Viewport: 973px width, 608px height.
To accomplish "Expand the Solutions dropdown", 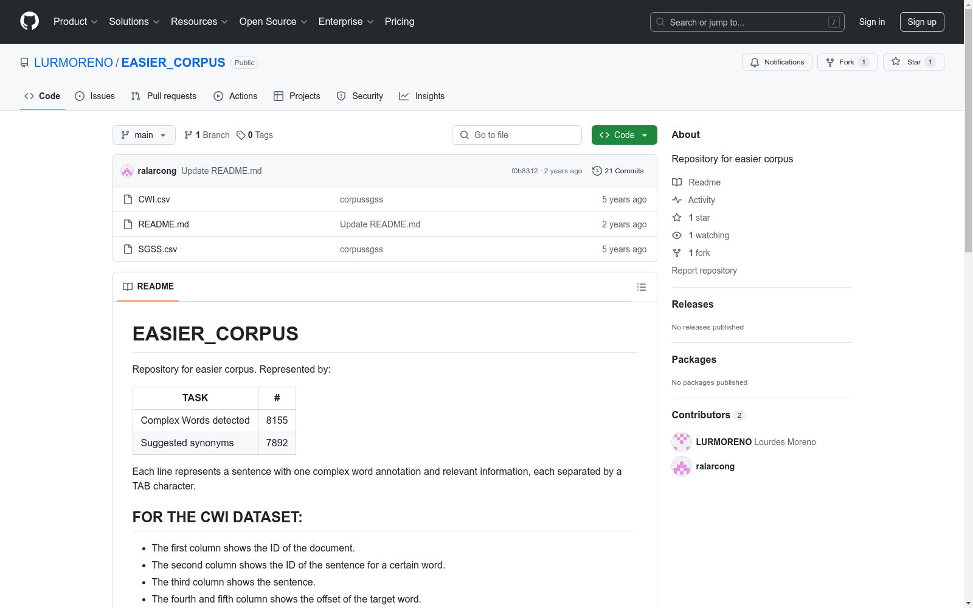I will [134, 22].
